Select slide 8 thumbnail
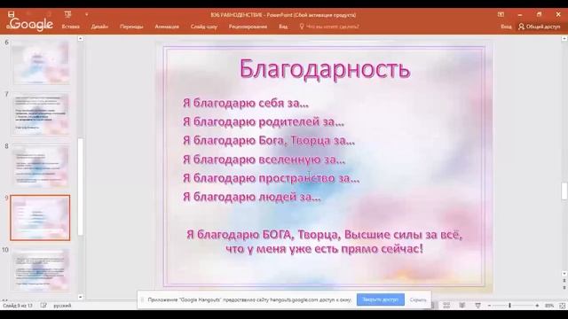The image size is (568, 319). [x=41, y=166]
